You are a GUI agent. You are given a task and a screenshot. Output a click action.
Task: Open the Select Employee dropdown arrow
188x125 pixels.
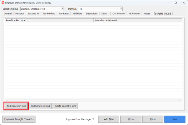(x=62, y=9)
